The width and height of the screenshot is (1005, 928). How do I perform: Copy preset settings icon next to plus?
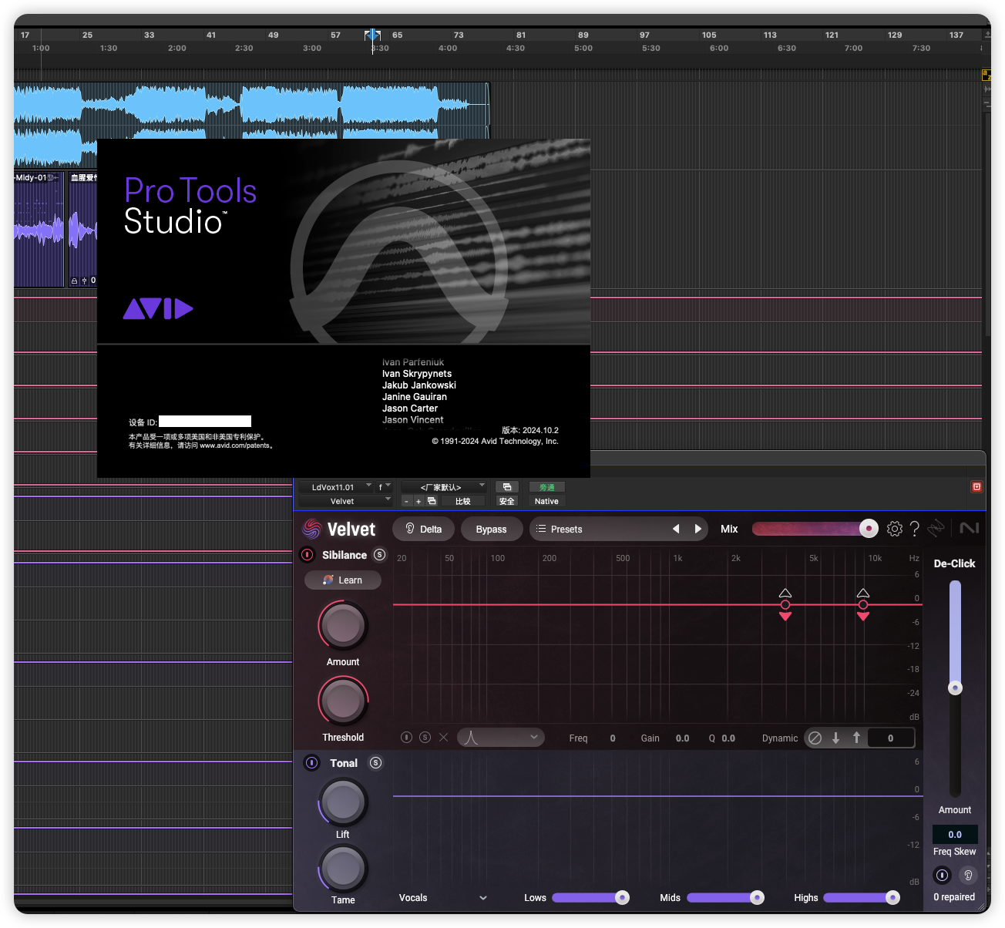click(x=432, y=501)
